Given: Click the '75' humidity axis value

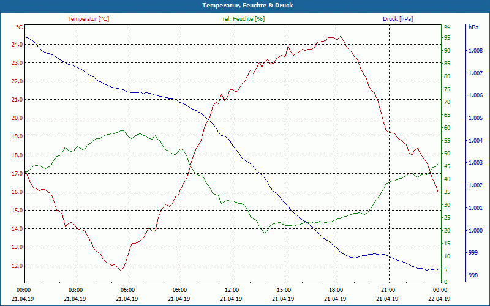Looking at the screenshot, I should (x=447, y=89).
